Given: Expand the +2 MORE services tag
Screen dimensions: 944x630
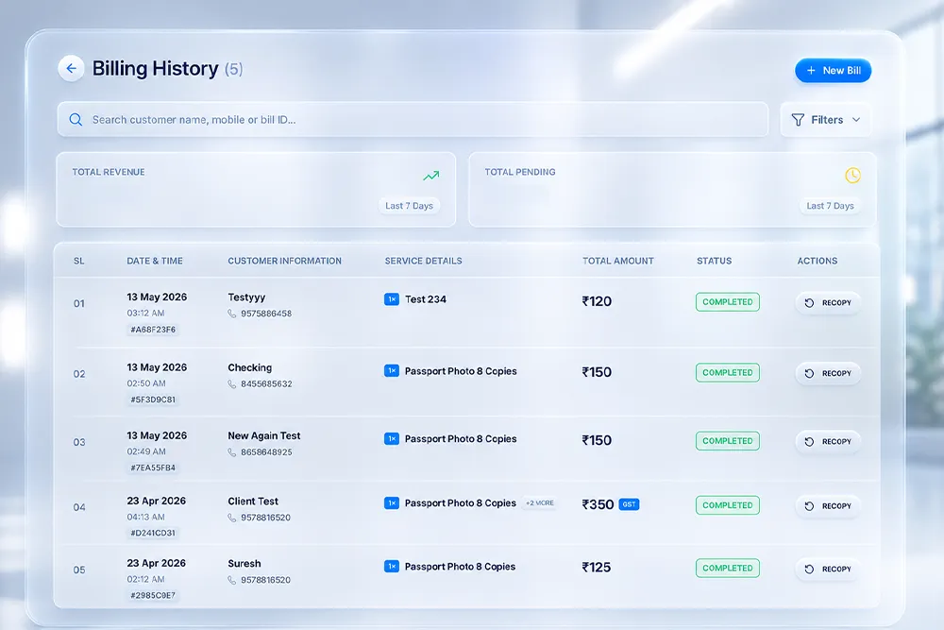Looking at the screenshot, I should pyautogui.click(x=539, y=502).
